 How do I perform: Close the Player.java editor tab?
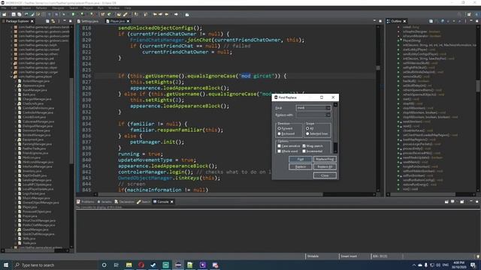(128, 21)
